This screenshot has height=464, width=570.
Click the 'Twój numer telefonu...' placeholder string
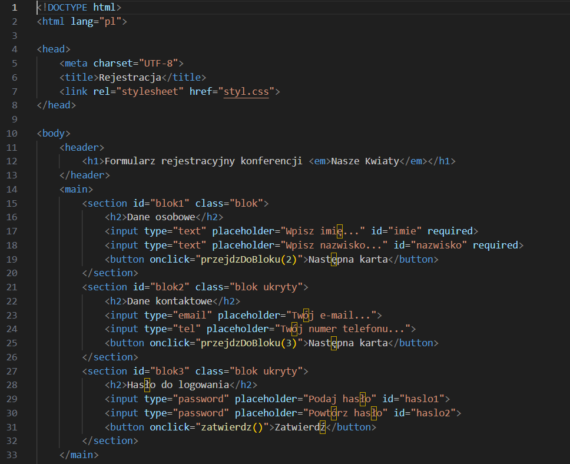coord(343,329)
